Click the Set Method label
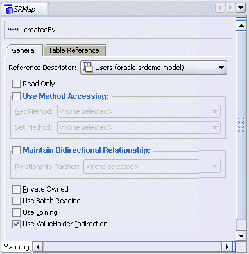This screenshot has width=249, height=254. [x=33, y=127]
